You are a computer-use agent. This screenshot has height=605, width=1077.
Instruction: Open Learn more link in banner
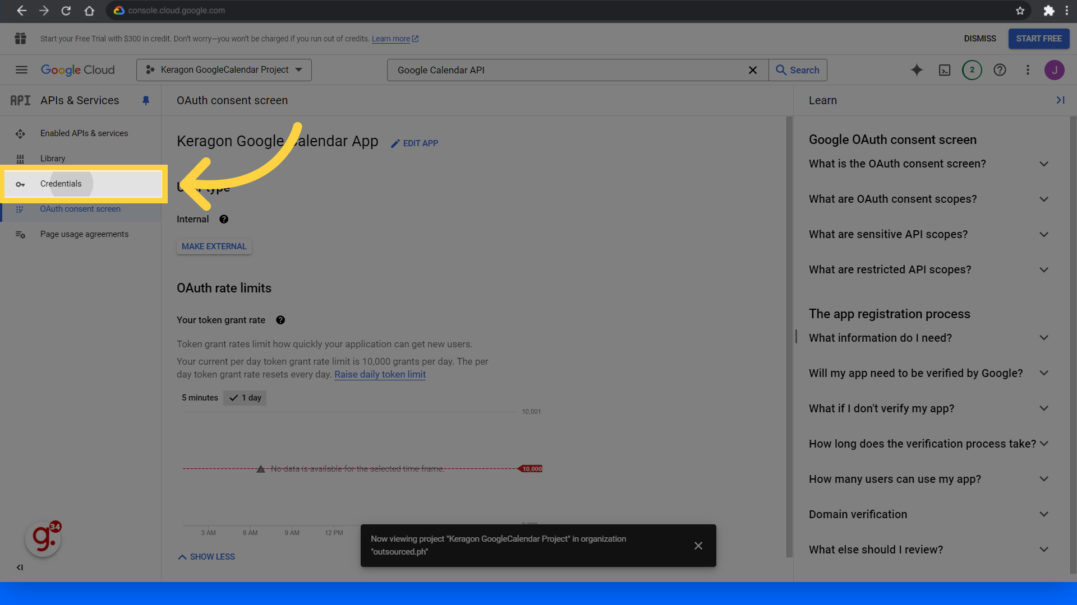(x=395, y=39)
